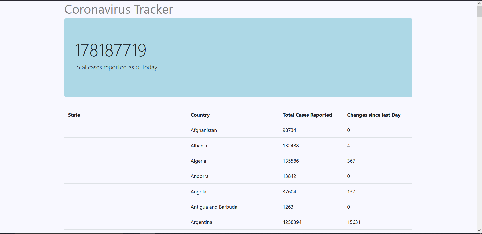
Task: Select the Afghanistan country cell
Action: click(204, 130)
